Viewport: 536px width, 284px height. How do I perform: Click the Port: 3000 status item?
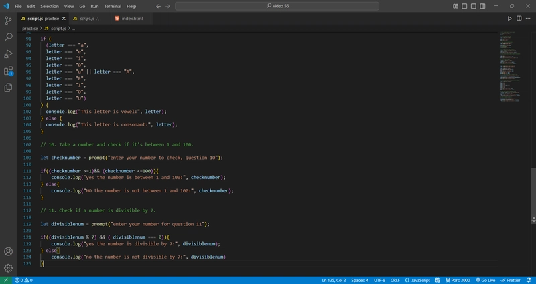click(x=458, y=280)
